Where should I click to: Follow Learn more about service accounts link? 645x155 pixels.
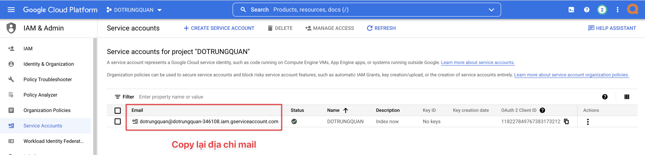tap(478, 62)
